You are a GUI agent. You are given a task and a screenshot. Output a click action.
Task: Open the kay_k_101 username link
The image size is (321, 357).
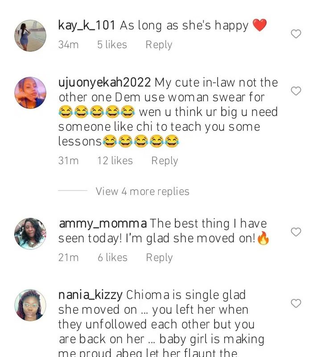[87, 25]
